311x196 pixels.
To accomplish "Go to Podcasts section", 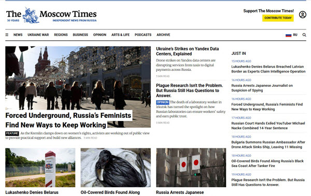I will coord(143,35).
